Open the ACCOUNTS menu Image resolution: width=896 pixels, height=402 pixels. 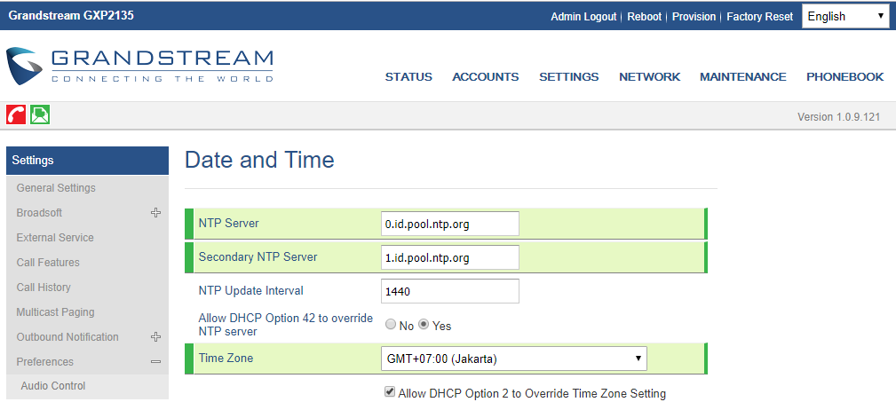click(486, 76)
